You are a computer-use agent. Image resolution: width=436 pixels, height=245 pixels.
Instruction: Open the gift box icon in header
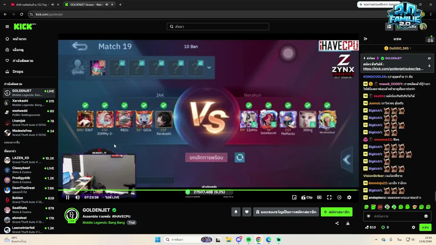click(x=389, y=27)
